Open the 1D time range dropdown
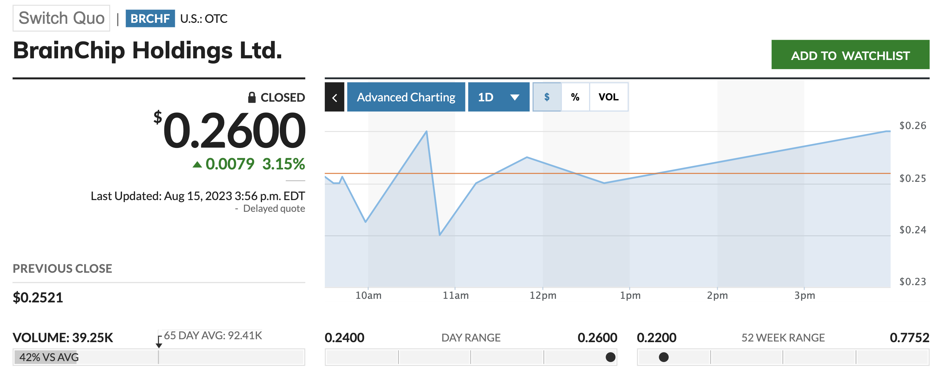This screenshot has height=378, width=940. pos(498,97)
